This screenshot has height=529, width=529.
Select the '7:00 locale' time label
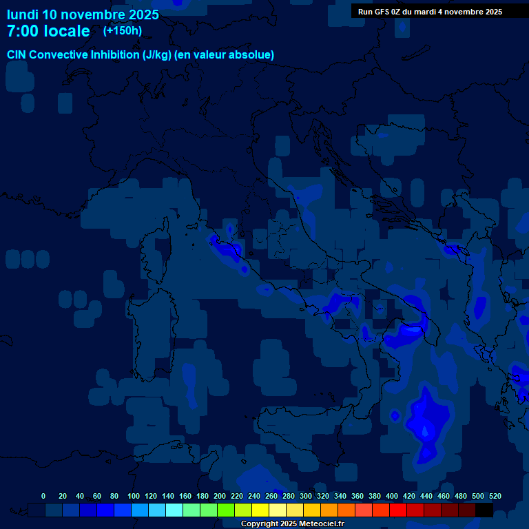[x=48, y=31]
